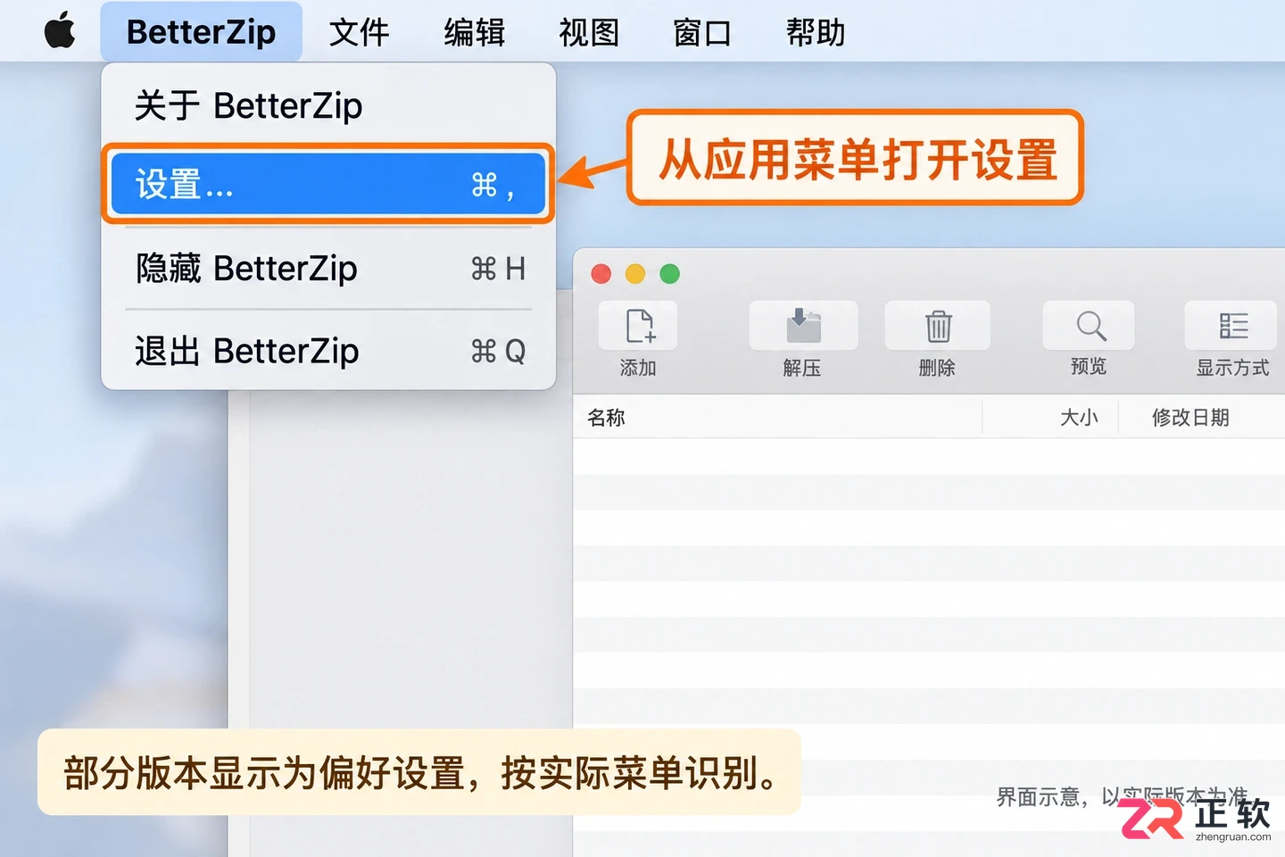Click the 添加 file icon in toolbar
The image size is (1285, 857).
point(638,326)
